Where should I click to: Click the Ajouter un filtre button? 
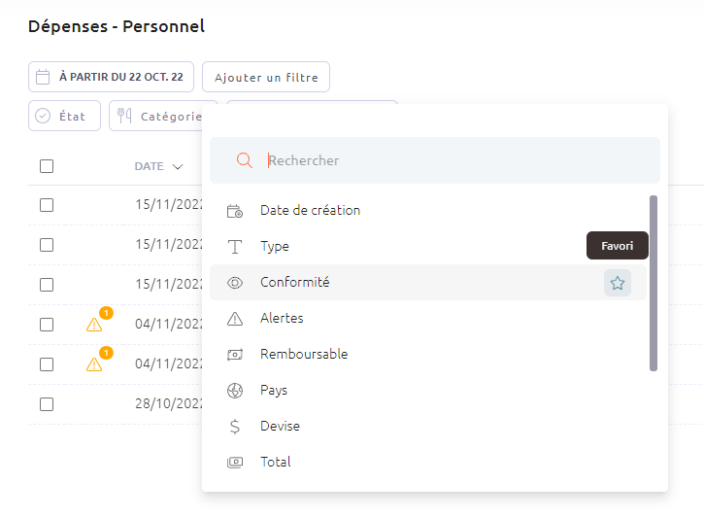[266, 78]
